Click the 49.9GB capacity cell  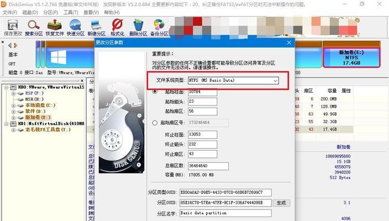tap(329, 114)
